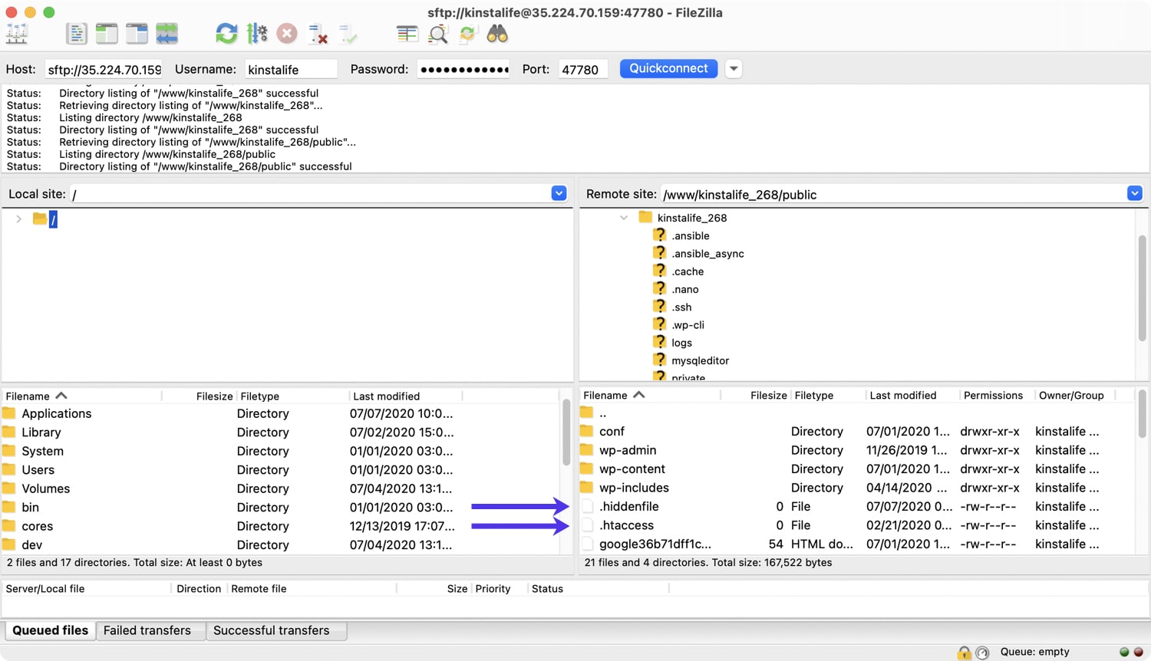Image resolution: width=1151 pixels, height=661 pixels.
Task: Open the filename filters
Action: point(438,33)
